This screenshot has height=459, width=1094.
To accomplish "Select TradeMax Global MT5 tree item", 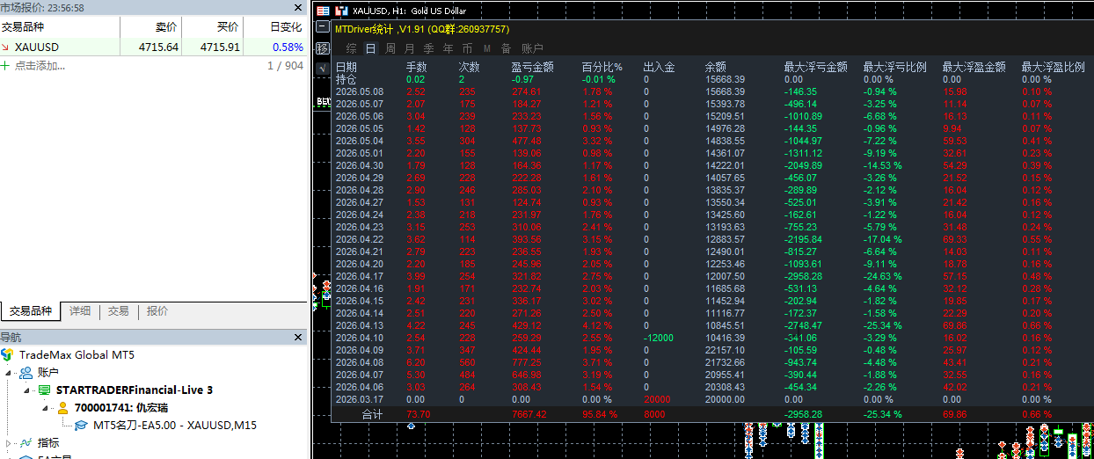I will pyautogui.click(x=77, y=355).
